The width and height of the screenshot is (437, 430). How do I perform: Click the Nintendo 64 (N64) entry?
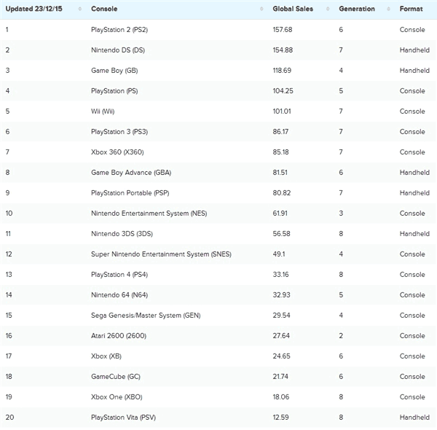[x=120, y=295]
